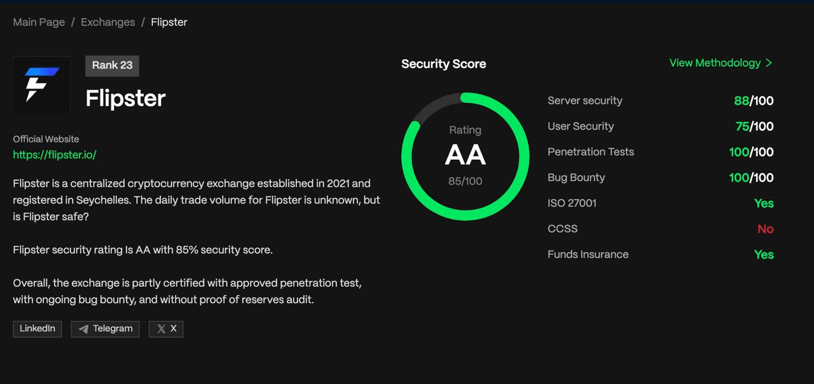
Task: Click the View Methodology chevron arrow
Action: [x=768, y=63]
